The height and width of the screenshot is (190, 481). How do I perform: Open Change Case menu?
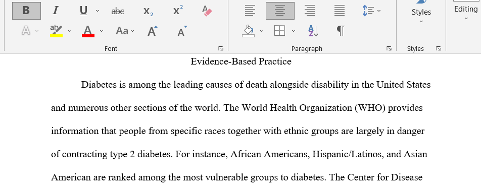(x=125, y=31)
